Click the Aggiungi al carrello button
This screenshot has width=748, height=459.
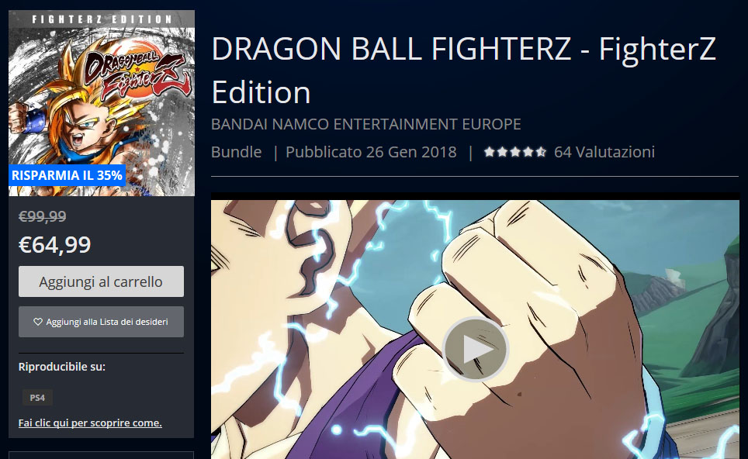point(101,281)
